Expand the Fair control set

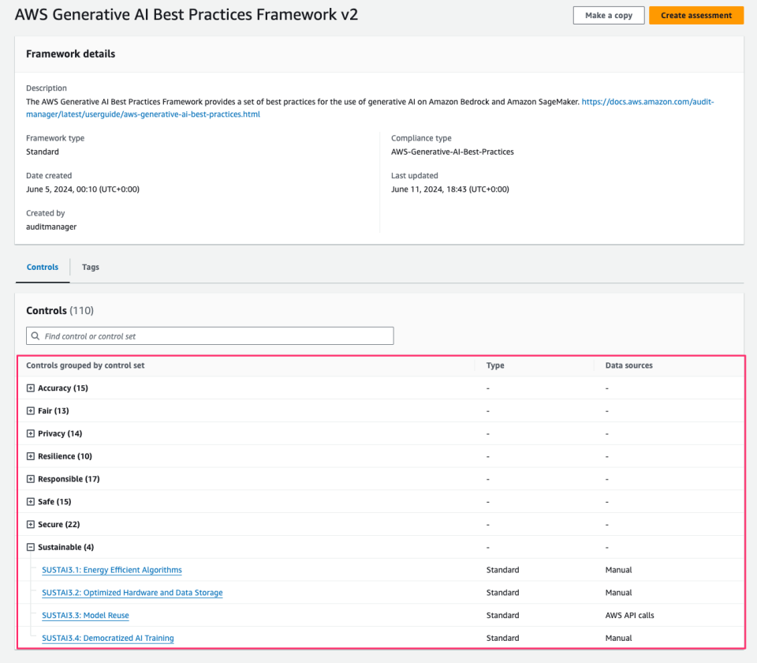pyautogui.click(x=30, y=410)
